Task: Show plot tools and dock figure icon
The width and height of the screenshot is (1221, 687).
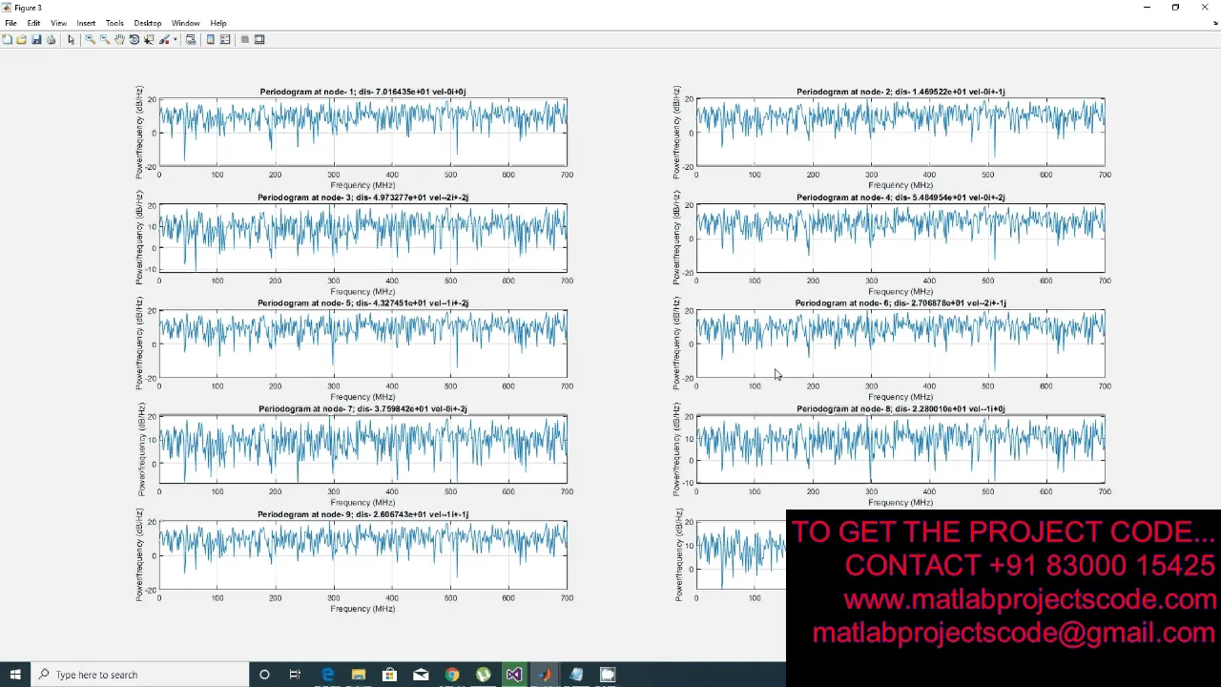Action: pyautogui.click(x=259, y=39)
